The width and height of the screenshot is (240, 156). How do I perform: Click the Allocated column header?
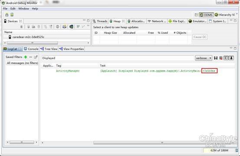(x=129, y=33)
